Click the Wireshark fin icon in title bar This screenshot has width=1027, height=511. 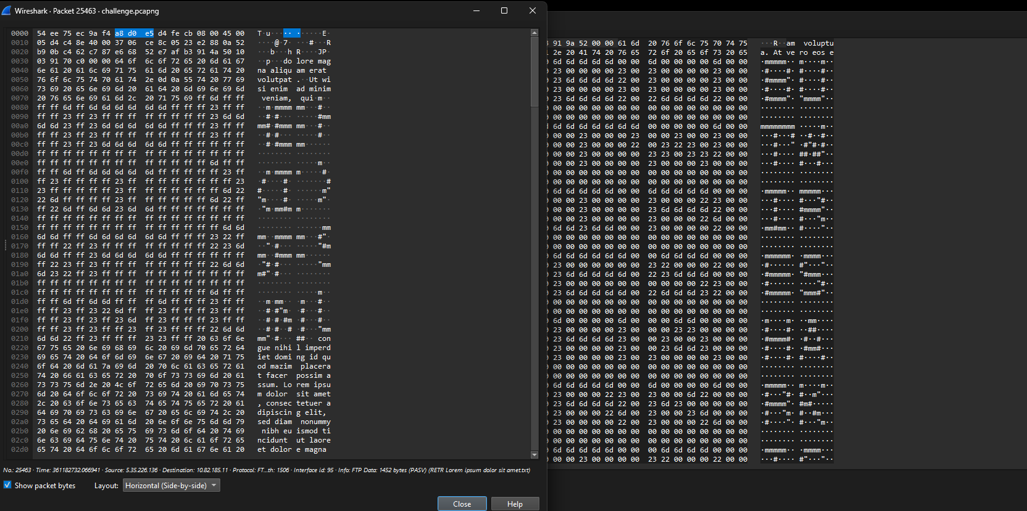[7, 10]
